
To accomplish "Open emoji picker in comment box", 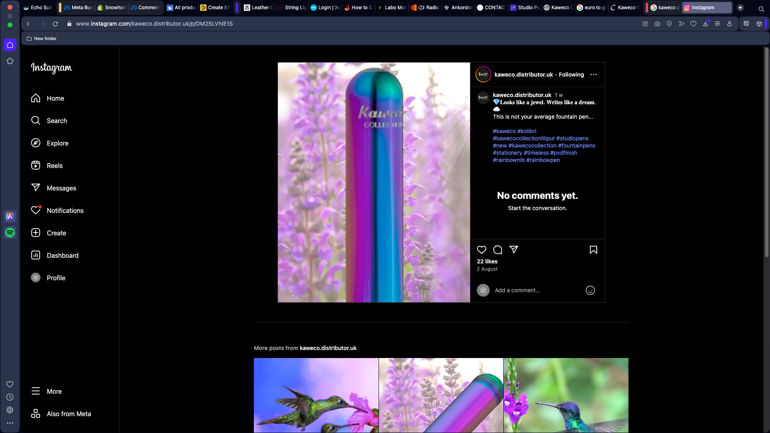I will [590, 290].
